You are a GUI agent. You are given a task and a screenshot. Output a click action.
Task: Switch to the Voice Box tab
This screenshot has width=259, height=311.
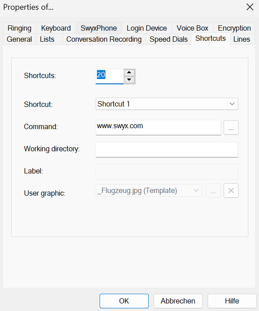click(x=192, y=28)
